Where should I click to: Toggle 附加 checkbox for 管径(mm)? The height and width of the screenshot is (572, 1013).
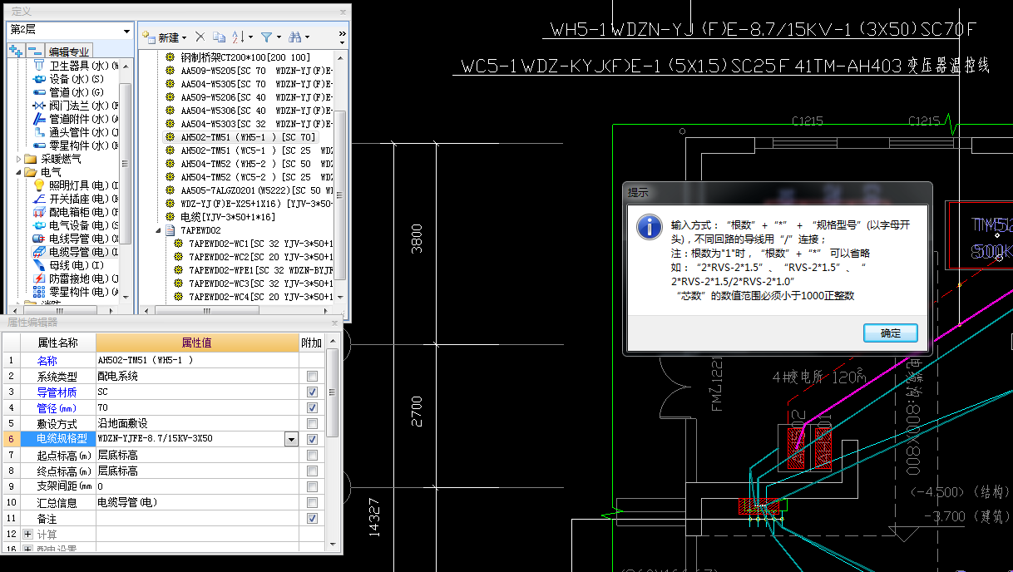click(312, 408)
